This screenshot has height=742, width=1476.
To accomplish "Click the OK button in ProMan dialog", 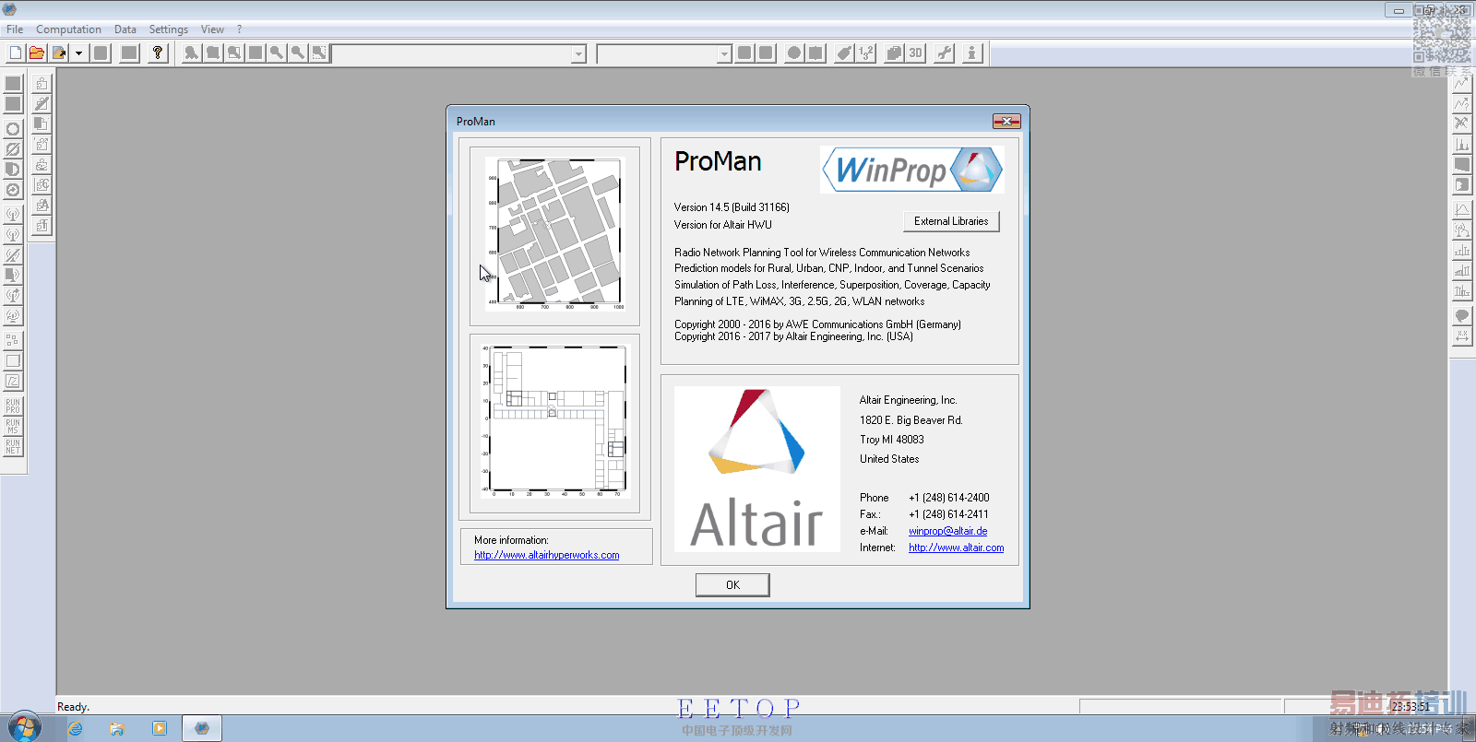I will point(732,584).
